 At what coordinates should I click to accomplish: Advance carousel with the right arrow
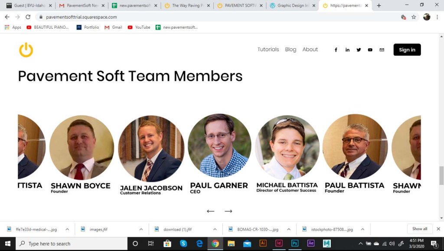click(x=229, y=211)
